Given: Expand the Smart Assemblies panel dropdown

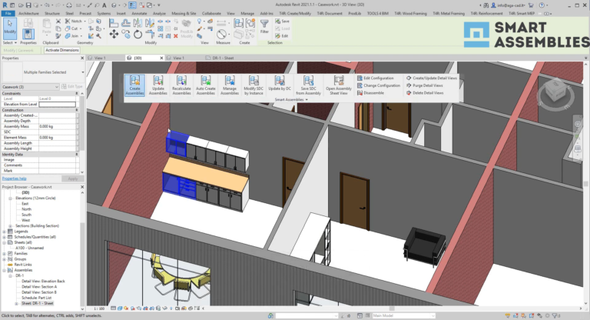Looking at the screenshot, I should coord(291,99).
